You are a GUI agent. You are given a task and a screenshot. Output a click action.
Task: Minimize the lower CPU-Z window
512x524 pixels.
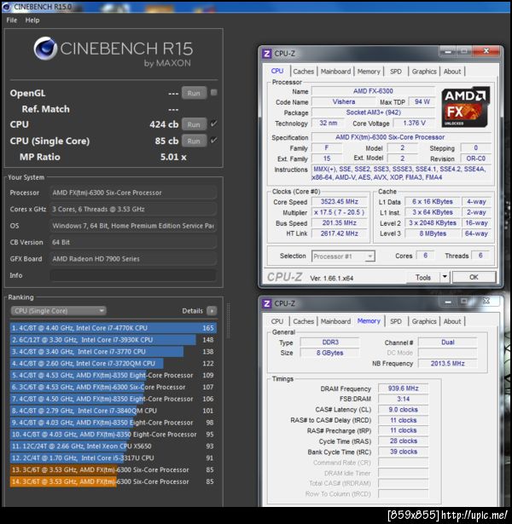tap(448, 302)
